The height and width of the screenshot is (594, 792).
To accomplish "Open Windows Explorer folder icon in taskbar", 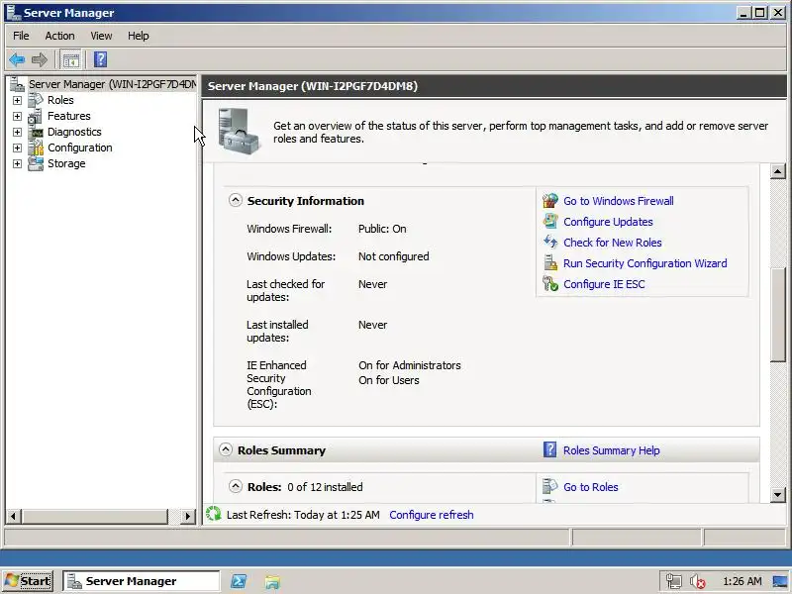I will tap(271, 581).
